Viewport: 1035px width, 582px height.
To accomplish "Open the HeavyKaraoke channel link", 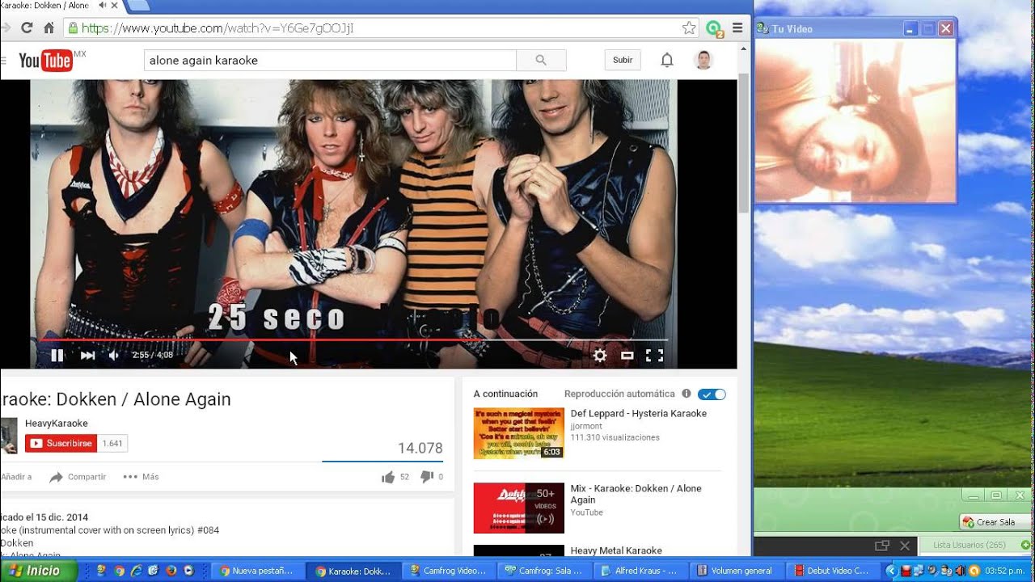I will [57, 423].
